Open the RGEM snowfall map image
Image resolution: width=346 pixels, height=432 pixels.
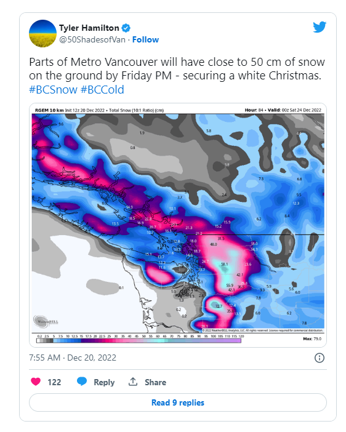[x=178, y=225]
